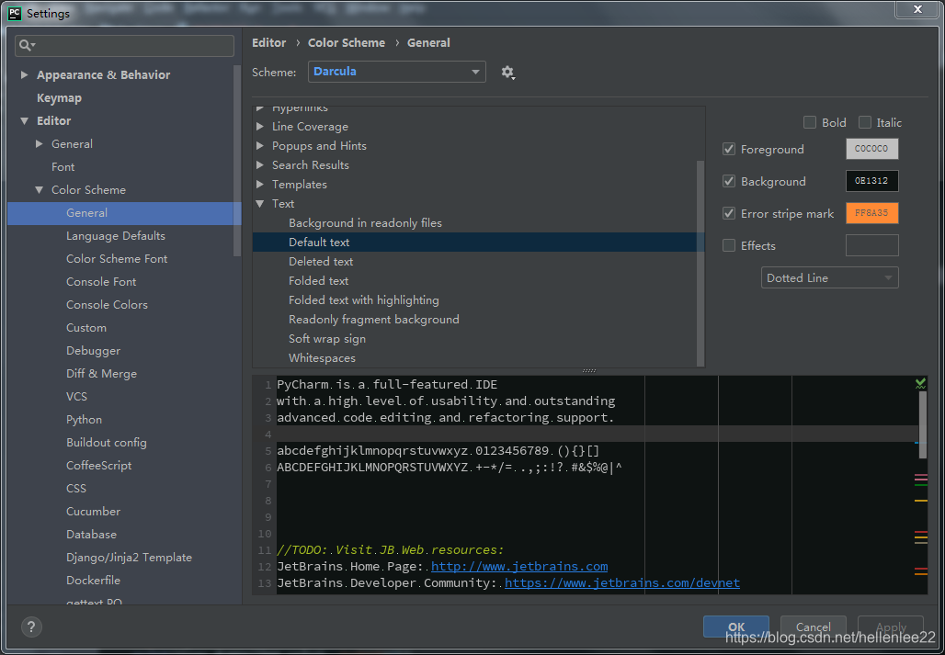The width and height of the screenshot is (945, 655).
Task: Open the Custom color page
Action: 86,327
